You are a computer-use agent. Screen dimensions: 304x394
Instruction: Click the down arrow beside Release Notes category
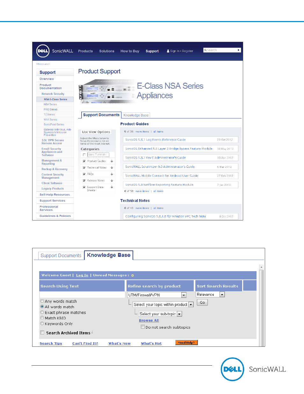pyautogui.click(x=112, y=181)
